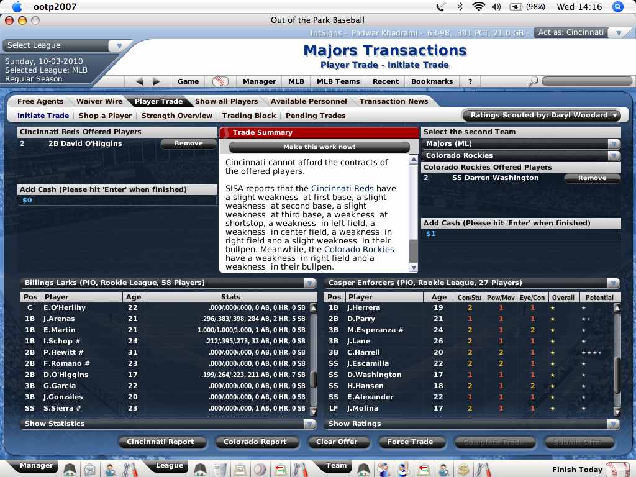Open the Apple menu
Viewport: 636px width, 477px height.
tap(17, 7)
